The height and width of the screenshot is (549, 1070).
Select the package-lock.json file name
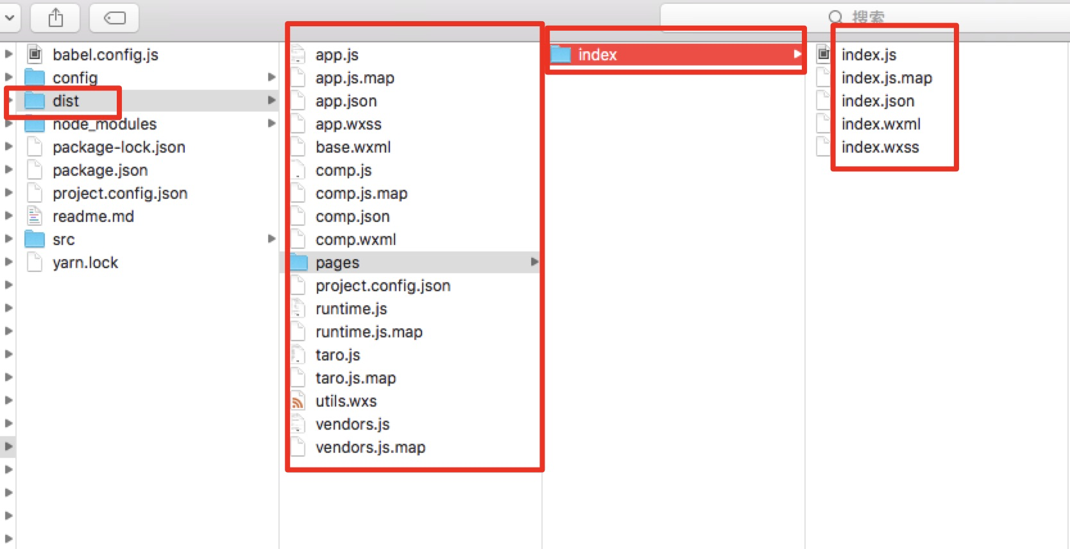click(119, 147)
